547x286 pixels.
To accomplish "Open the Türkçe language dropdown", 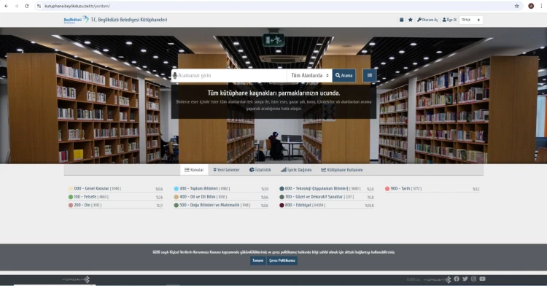I will (471, 20).
